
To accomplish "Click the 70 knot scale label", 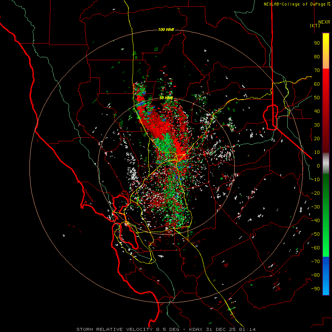I will (317, 70).
